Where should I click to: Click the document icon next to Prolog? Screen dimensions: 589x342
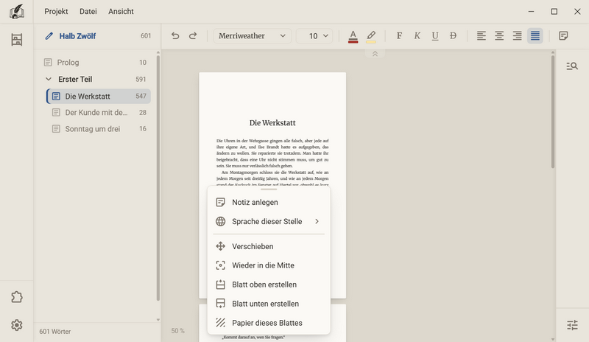(x=48, y=63)
